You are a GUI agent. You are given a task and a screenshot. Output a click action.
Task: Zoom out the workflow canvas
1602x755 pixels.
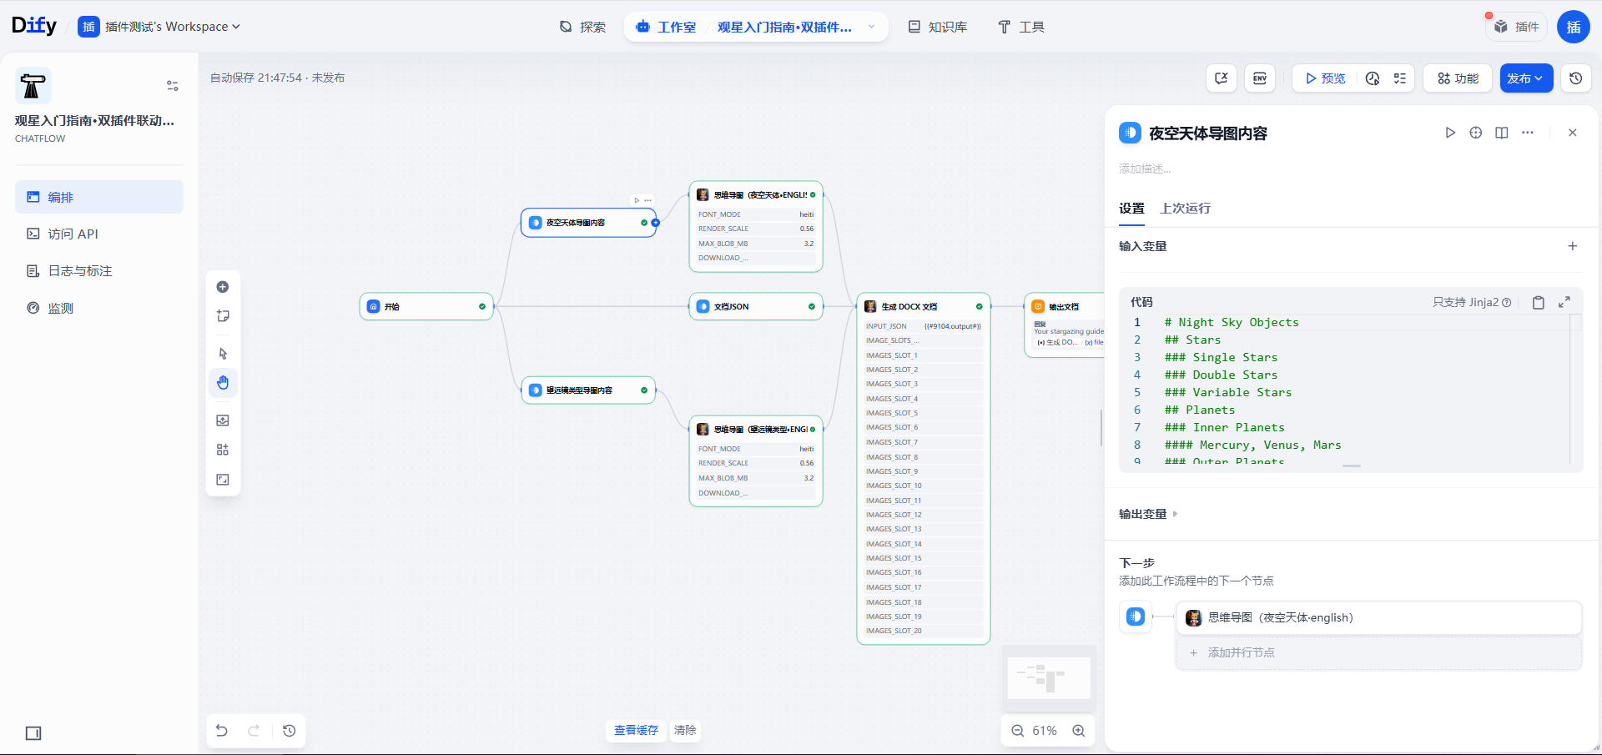pyautogui.click(x=1018, y=731)
